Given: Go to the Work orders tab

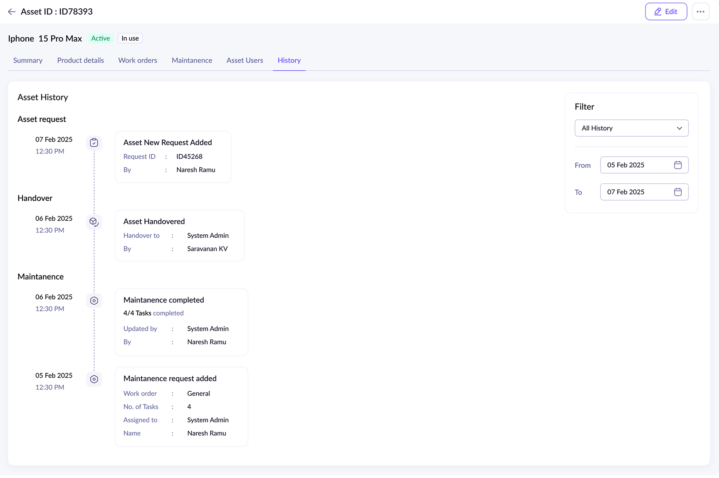Looking at the screenshot, I should coord(138,60).
